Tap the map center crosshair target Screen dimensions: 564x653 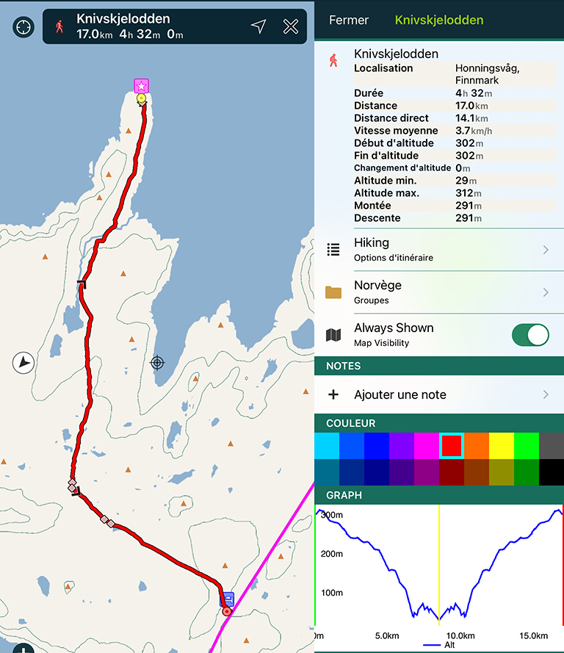coord(157,362)
